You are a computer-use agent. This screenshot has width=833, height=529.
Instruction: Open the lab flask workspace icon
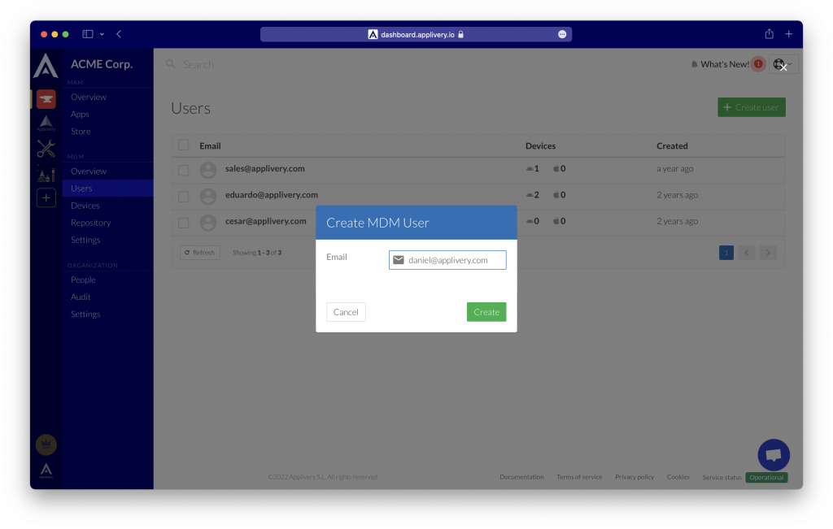tap(46, 174)
